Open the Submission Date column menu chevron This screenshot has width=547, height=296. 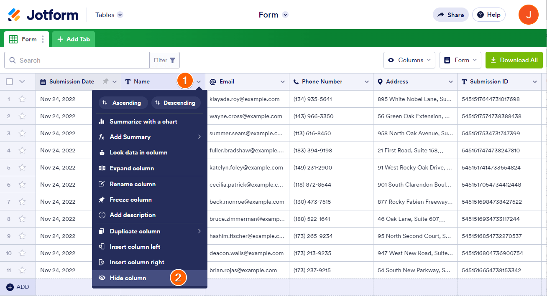[x=115, y=82]
